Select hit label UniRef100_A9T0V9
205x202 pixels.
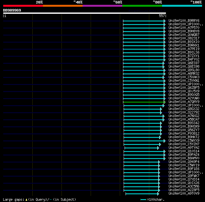(x=184, y=194)
